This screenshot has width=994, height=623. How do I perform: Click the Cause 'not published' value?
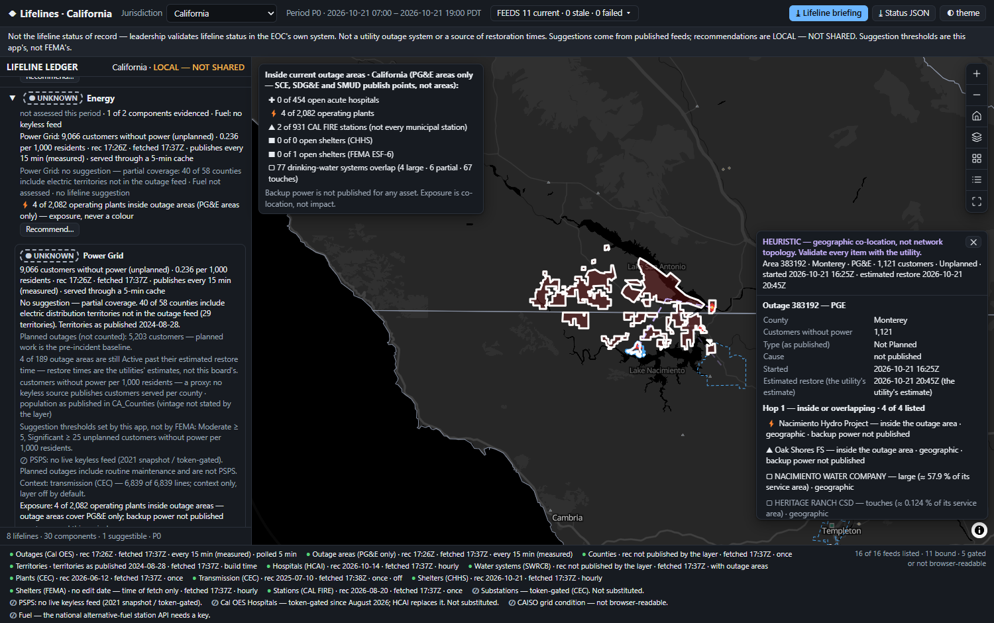[897, 357]
